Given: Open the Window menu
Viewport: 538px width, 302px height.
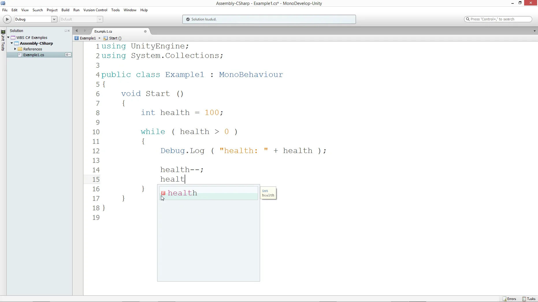Looking at the screenshot, I should tap(130, 10).
